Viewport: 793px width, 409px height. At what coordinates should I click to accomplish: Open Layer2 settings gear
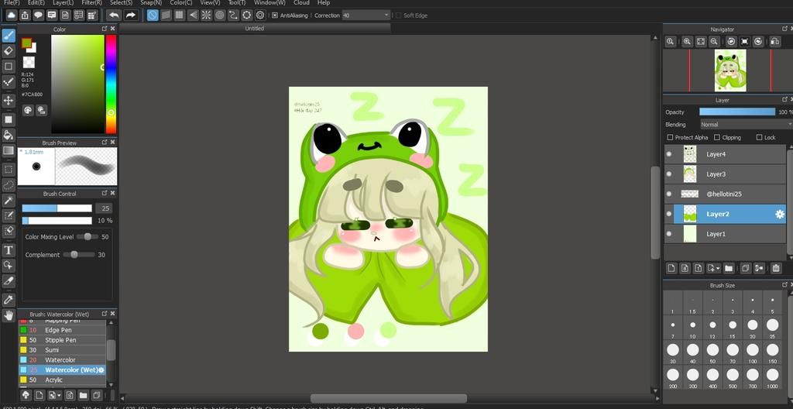(x=779, y=214)
